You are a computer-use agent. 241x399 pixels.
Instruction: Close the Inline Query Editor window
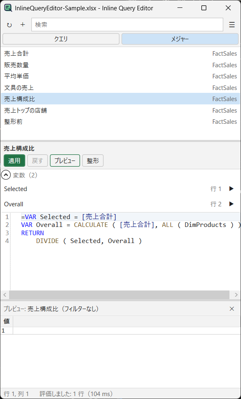(228, 8)
